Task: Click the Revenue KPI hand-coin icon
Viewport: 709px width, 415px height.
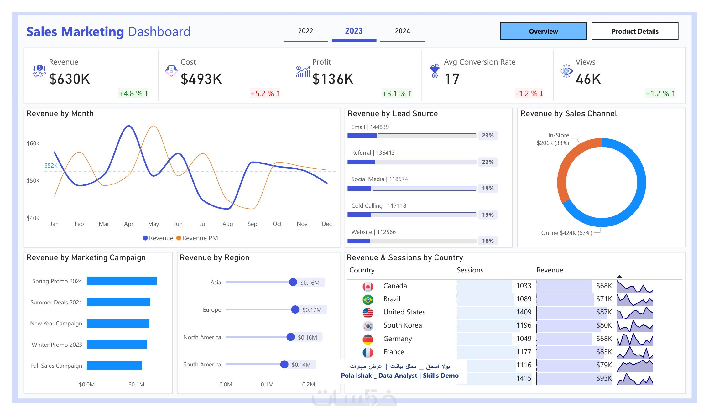Action: coord(39,71)
